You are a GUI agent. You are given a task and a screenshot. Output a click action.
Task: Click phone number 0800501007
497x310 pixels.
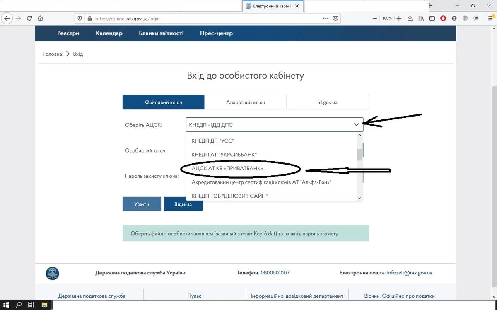click(x=275, y=273)
